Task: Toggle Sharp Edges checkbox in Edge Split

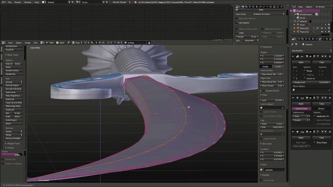Action: [x=314, y=142]
